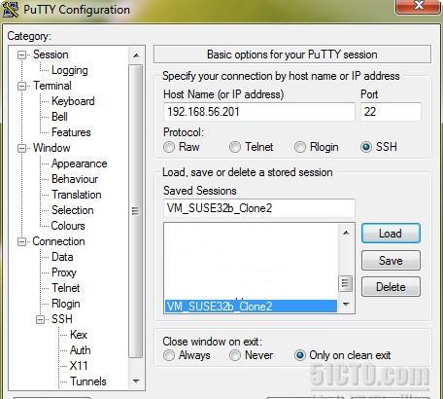Save the current session settings

pos(391,261)
